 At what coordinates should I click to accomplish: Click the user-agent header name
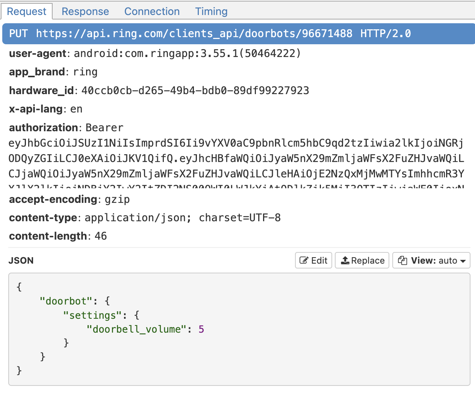tap(38, 54)
